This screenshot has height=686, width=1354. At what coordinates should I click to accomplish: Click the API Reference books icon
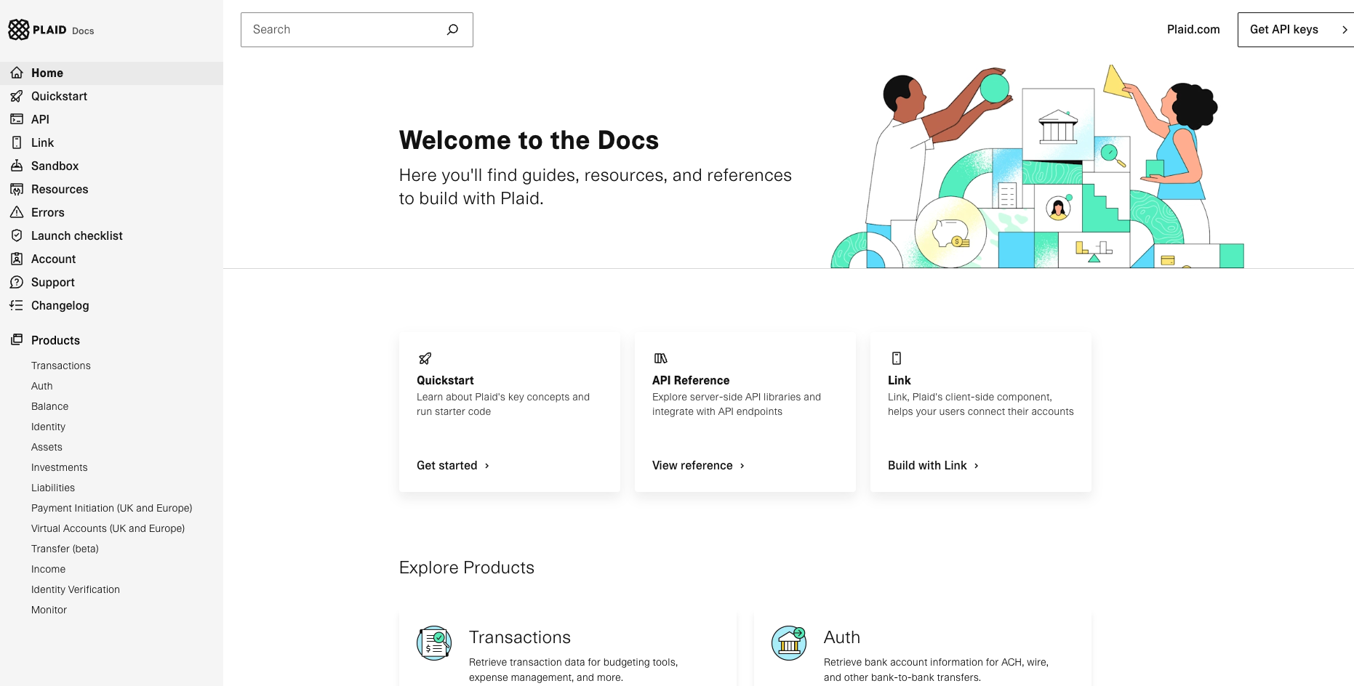660,358
